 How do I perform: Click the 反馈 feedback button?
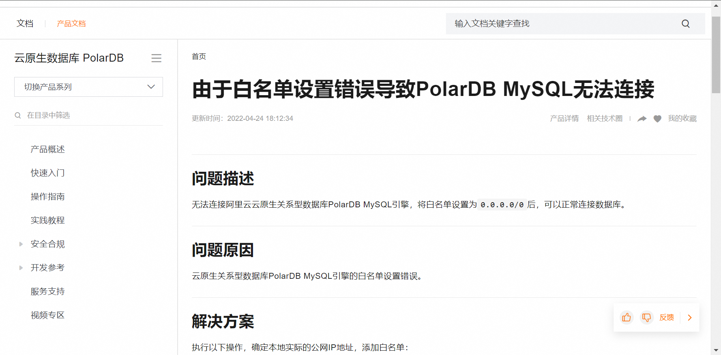coord(667,317)
